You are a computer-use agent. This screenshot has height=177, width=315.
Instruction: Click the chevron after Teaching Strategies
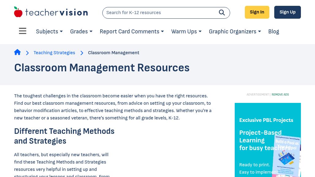82,53
